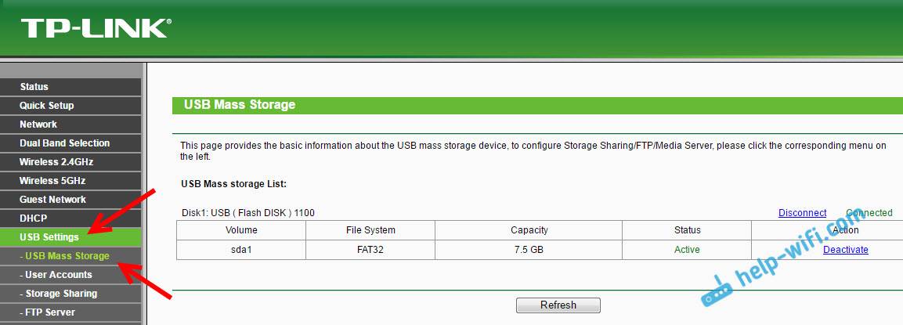903x325 pixels.
Task: Select the USB Mass Storage submenu
Action: pyautogui.click(x=67, y=256)
